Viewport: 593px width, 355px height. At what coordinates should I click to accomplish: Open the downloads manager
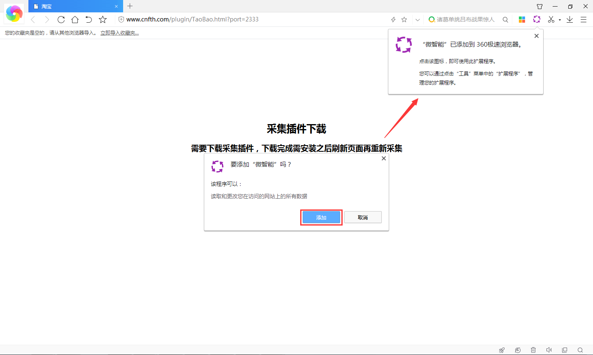click(570, 19)
